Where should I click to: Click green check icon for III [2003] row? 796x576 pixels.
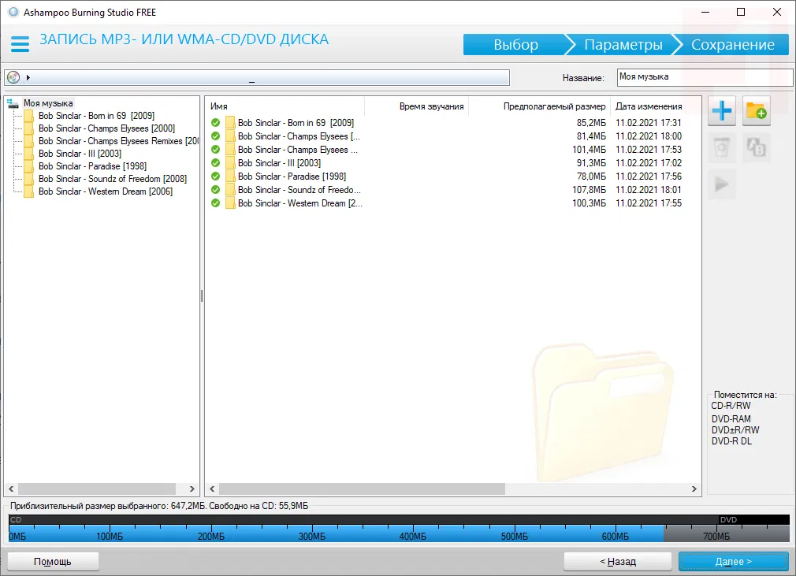(x=215, y=163)
